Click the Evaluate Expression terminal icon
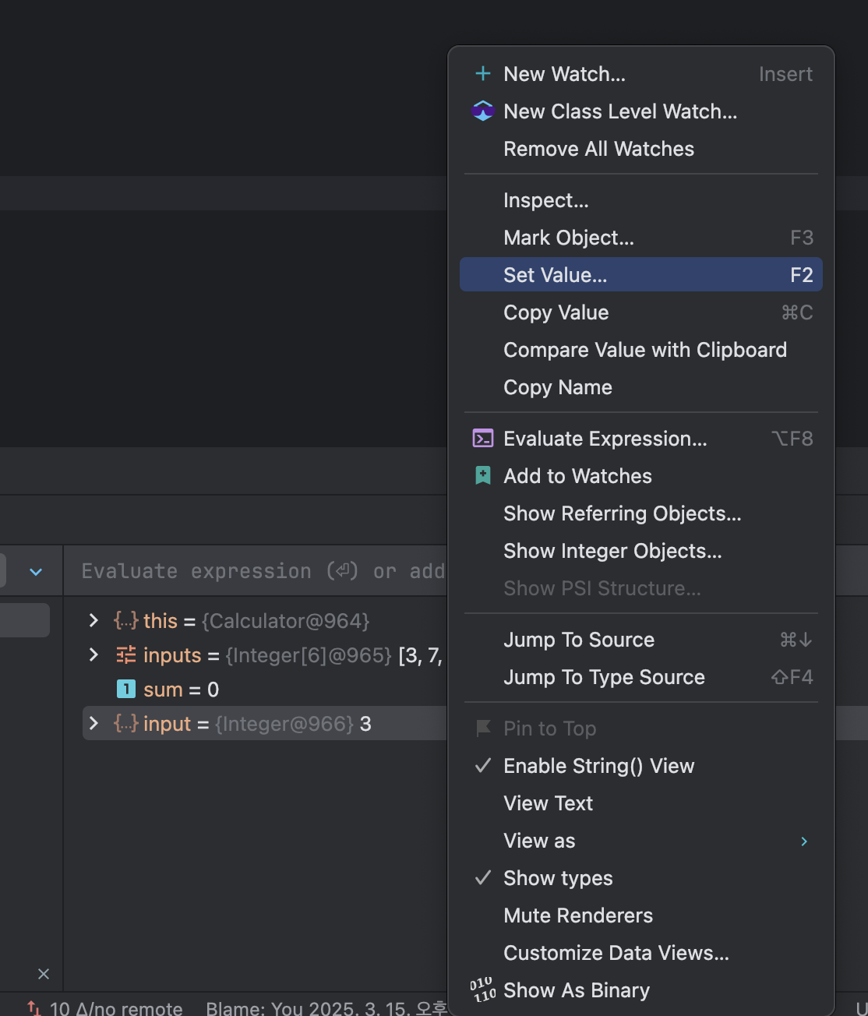 tap(483, 439)
